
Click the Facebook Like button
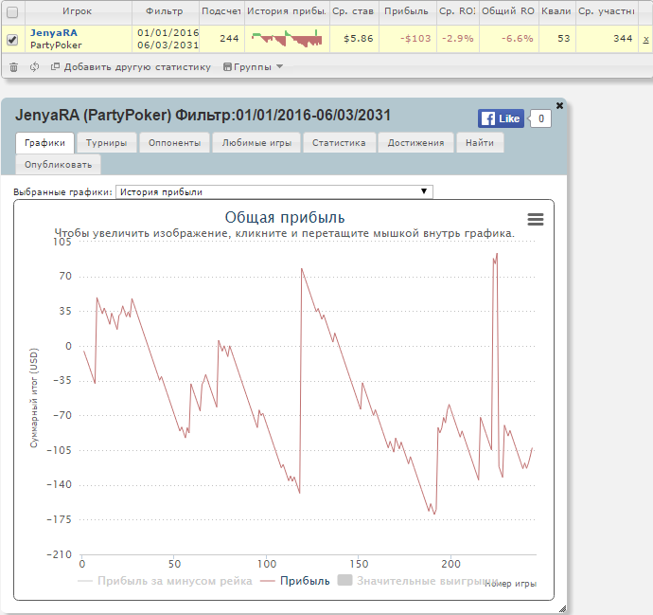(501, 118)
